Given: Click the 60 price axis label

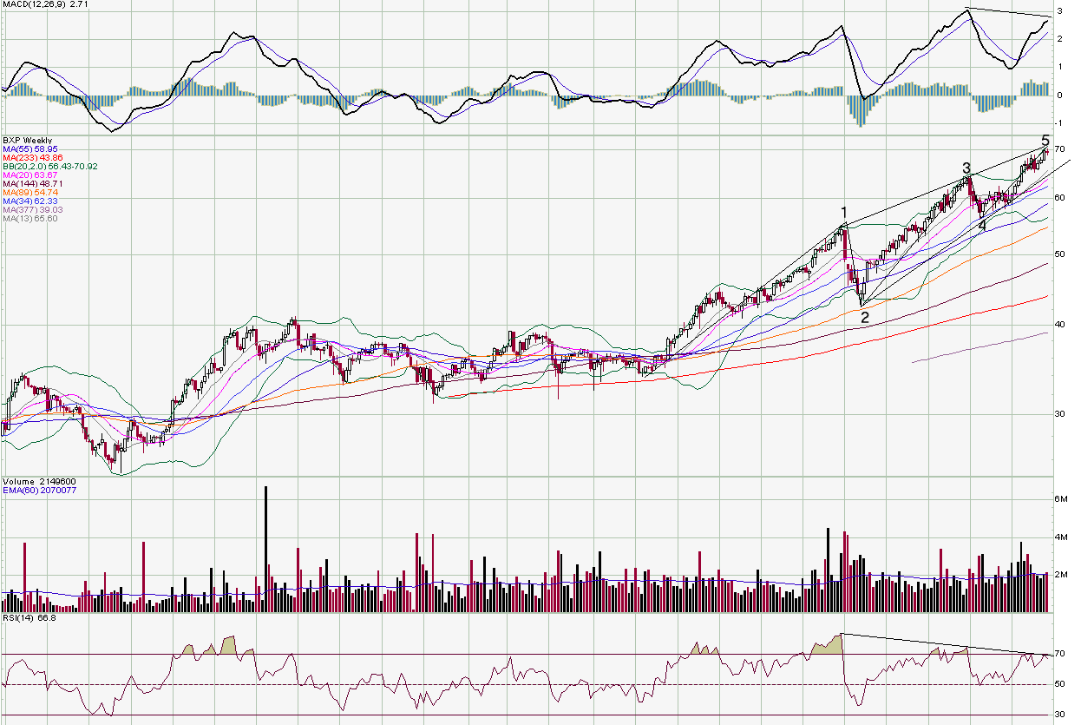Looking at the screenshot, I should point(1060,197).
